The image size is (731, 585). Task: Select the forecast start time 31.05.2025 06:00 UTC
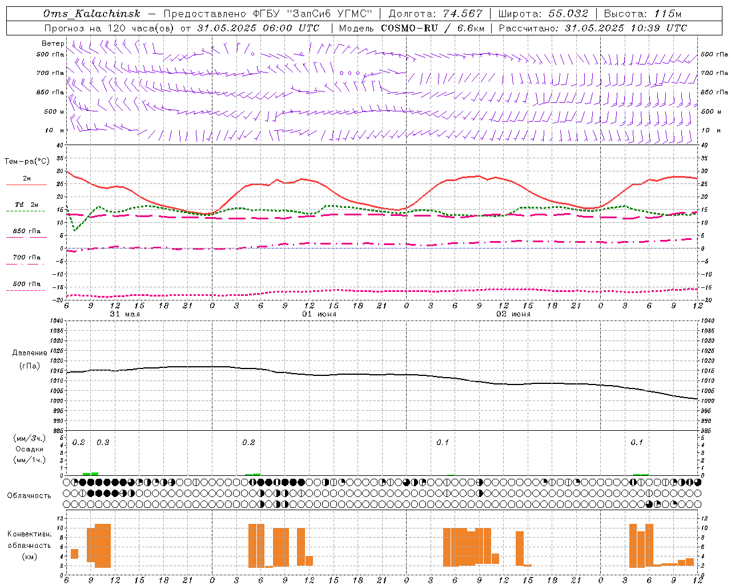[x=258, y=28]
